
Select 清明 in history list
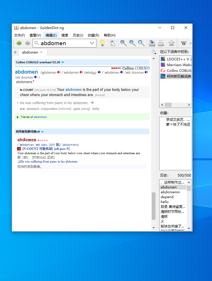[x=164, y=217]
